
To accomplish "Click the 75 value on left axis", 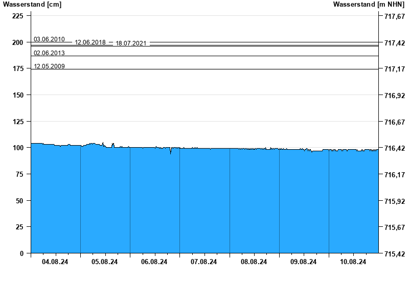I will [x=19, y=174].
